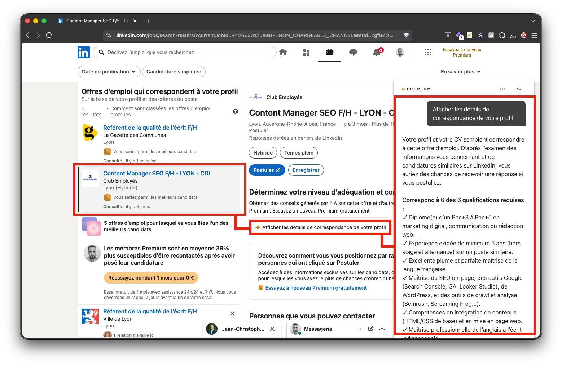The image size is (562, 366).
Task: Open Messagerie three-dots options
Action: (359, 329)
